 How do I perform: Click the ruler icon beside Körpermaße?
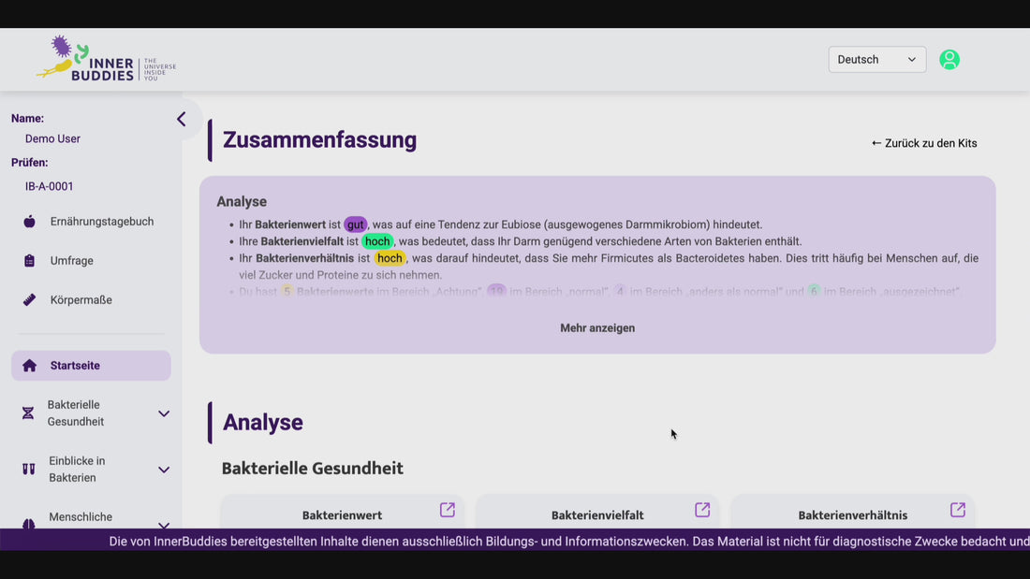click(29, 300)
